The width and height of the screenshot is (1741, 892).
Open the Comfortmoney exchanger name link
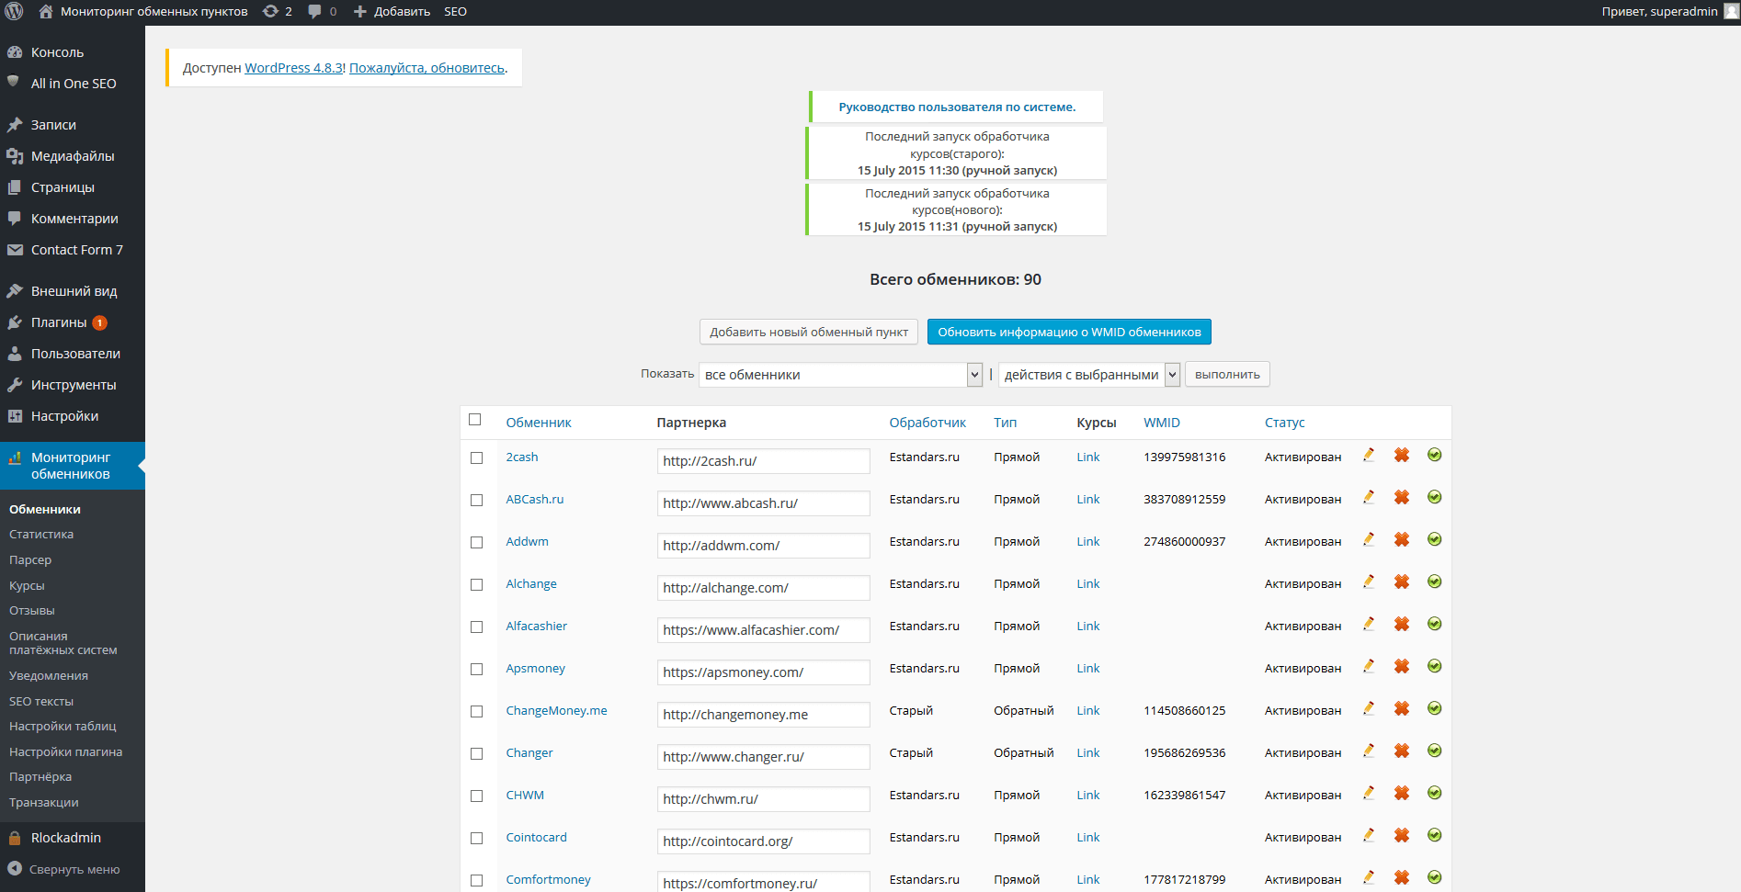[548, 880]
